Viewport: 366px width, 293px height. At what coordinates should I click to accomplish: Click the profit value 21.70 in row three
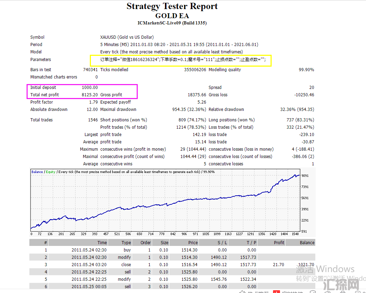point(278,265)
